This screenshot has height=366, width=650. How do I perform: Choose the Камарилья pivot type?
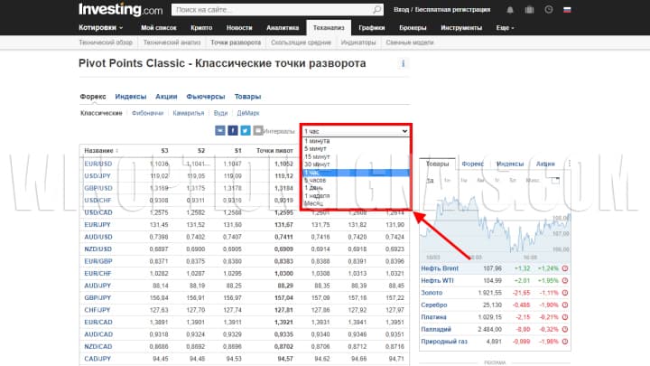tap(188, 113)
